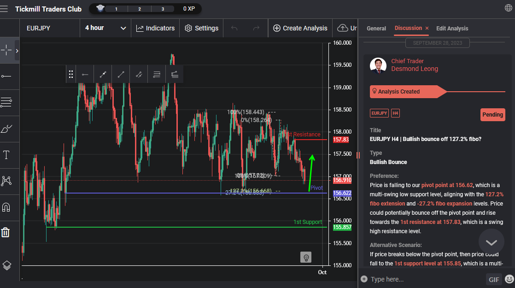Click the redo arrow
Viewport: 515px width, 288px height.
click(x=256, y=28)
